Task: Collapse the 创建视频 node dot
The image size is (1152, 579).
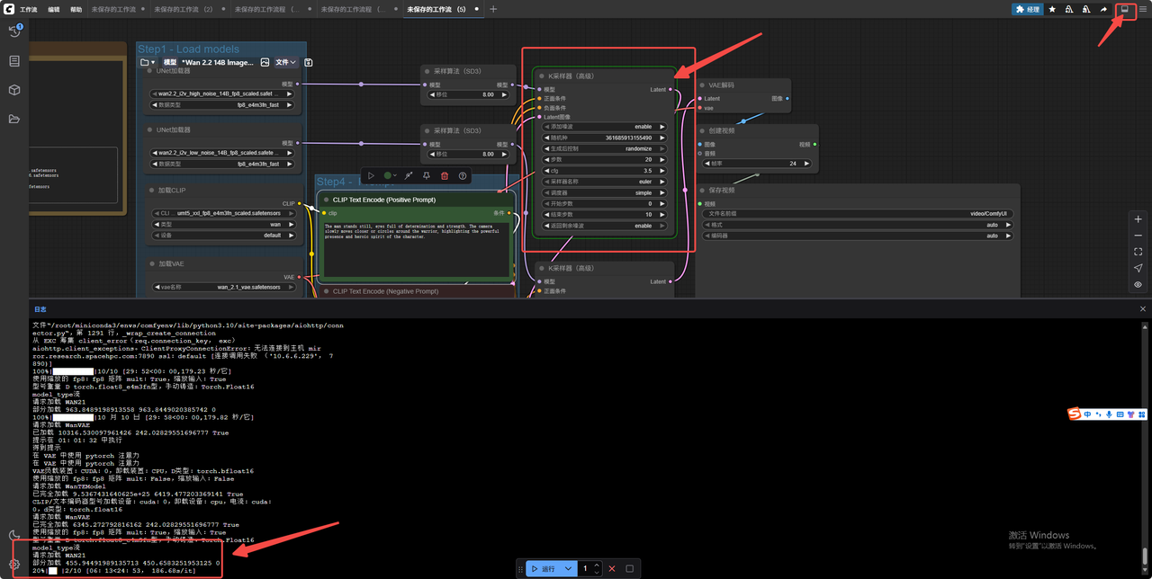Action: coord(701,130)
